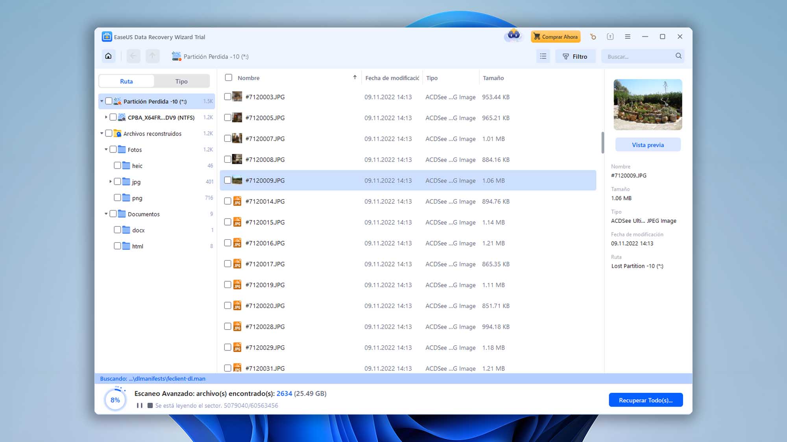787x442 pixels.
Task: Click the JPG file icon of #7120029.JPG
Action: (x=237, y=347)
